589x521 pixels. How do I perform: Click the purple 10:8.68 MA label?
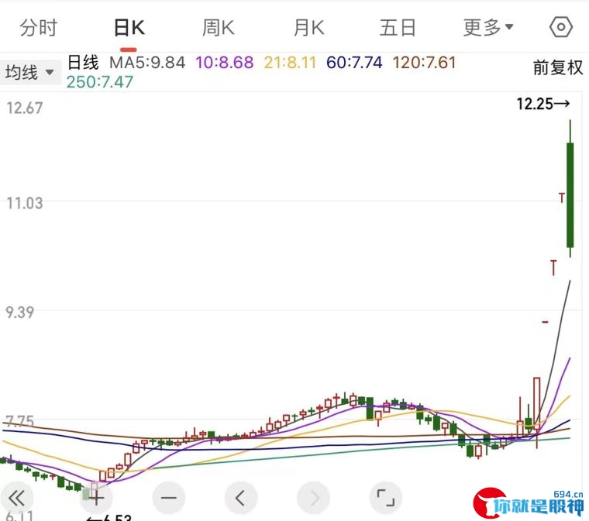[225, 63]
